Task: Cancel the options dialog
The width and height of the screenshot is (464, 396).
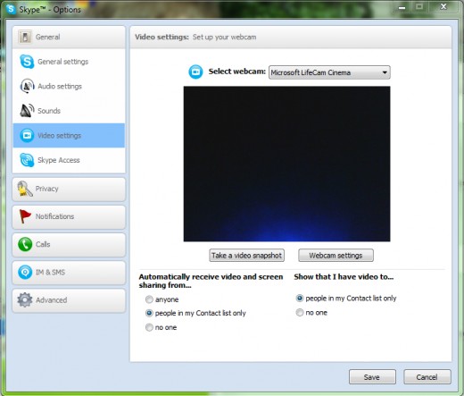Action: [427, 377]
